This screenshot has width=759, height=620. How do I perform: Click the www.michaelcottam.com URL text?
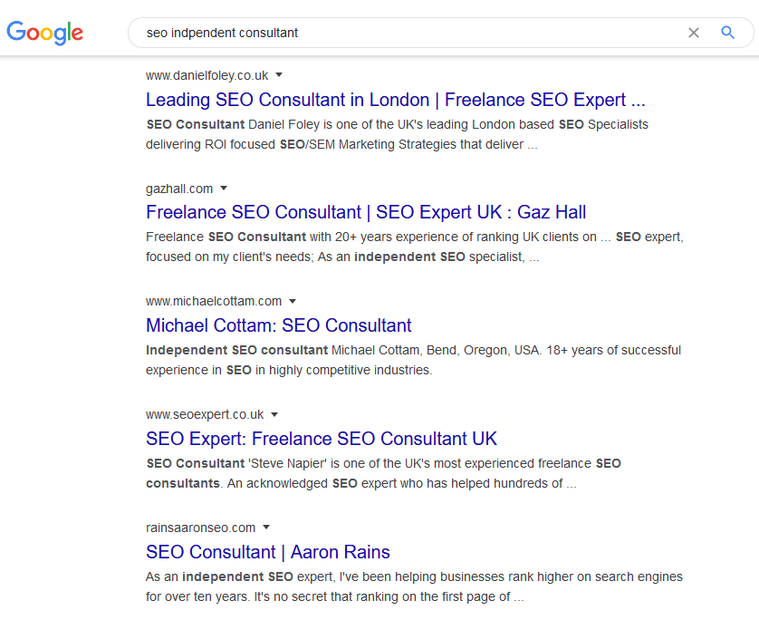tap(214, 301)
